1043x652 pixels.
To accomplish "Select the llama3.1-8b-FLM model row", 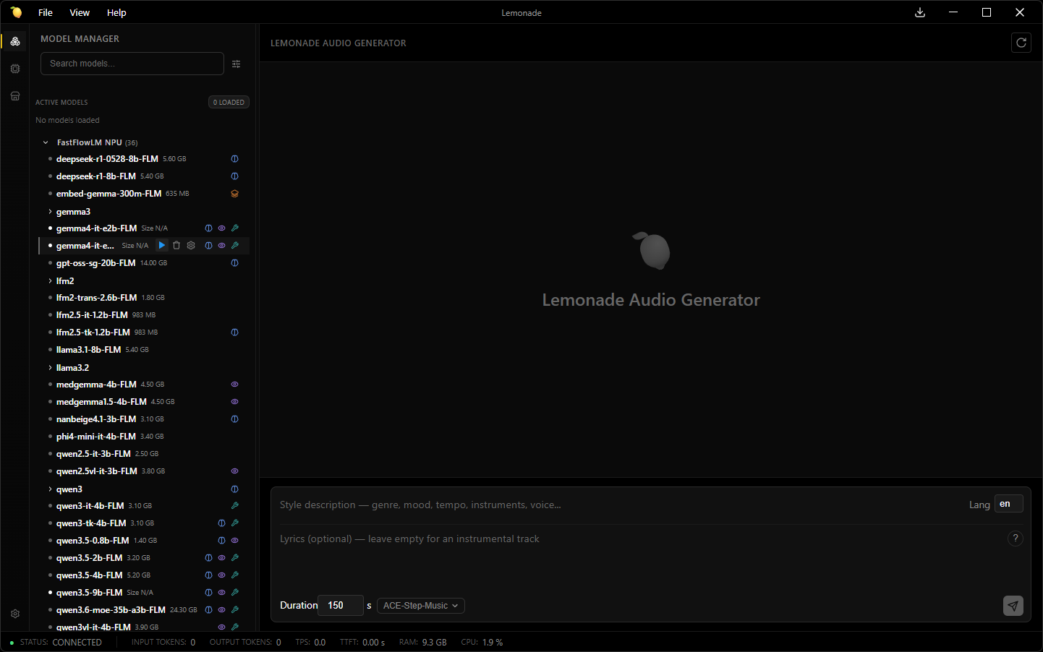I will tap(144, 350).
